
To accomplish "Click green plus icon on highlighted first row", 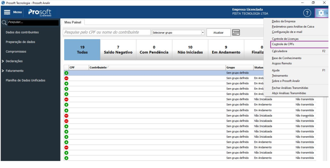I will point(66,73).
